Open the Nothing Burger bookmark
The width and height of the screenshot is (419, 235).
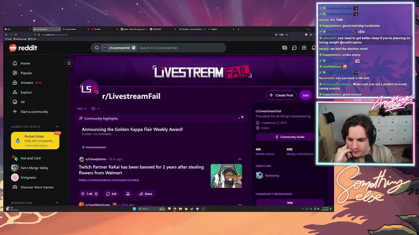tap(20, 39)
